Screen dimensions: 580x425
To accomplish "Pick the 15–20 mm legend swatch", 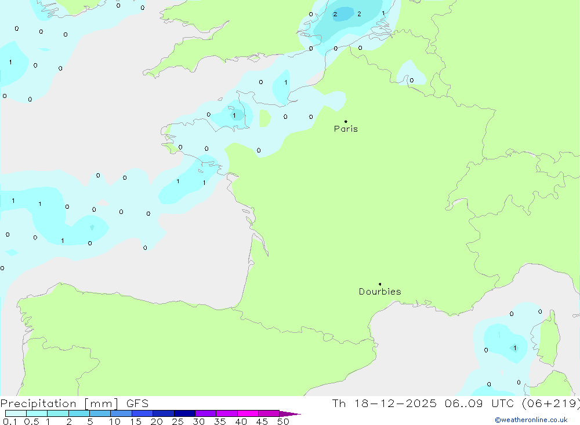I will coord(142,413).
